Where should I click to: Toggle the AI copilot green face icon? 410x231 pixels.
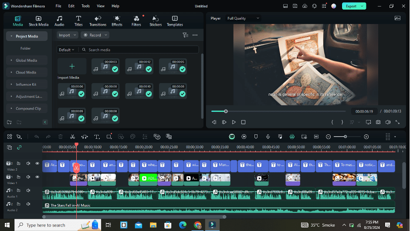point(232,137)
